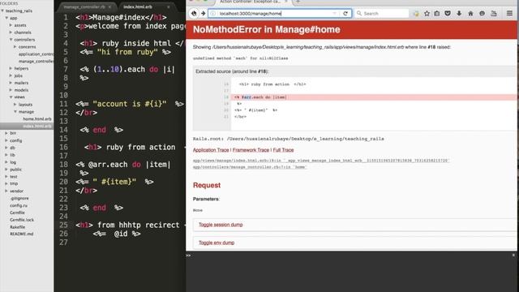519x292 pixels.
Task: Go back in Firefox history
Action: 194,14
